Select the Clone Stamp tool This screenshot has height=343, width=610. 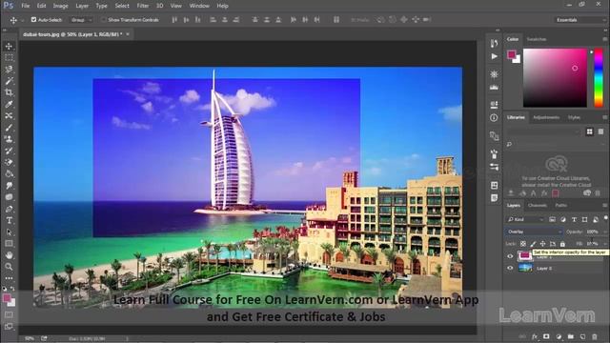9,139
